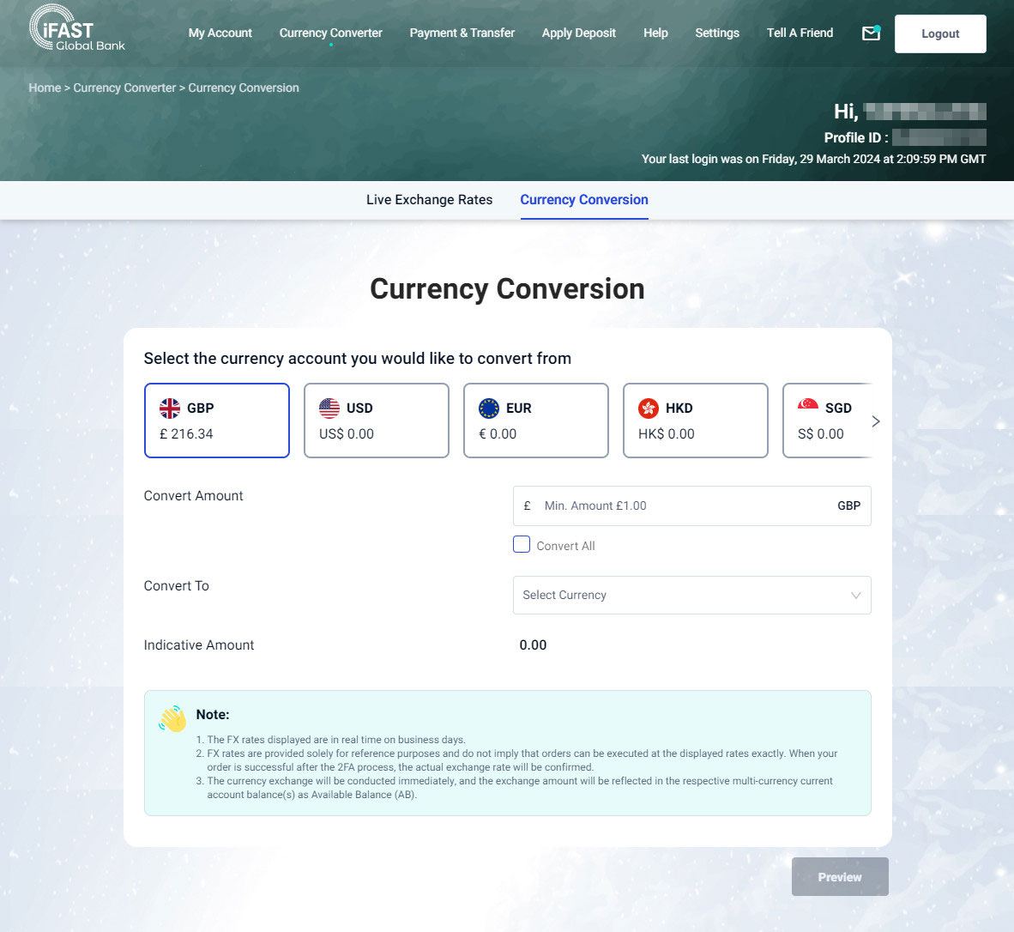Select the SGD account with Singapore flag
The width and height of the screenshot is (1014, 932).
click(x=825, y=421)
